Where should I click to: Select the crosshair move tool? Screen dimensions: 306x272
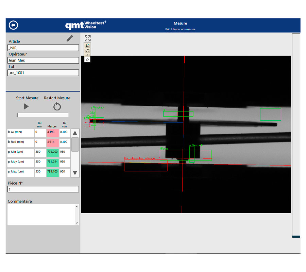87,55
